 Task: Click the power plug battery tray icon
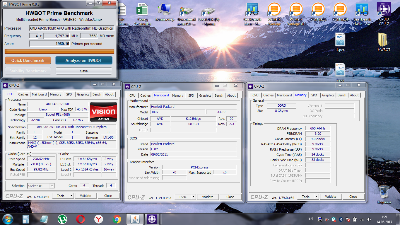(355, 219)
